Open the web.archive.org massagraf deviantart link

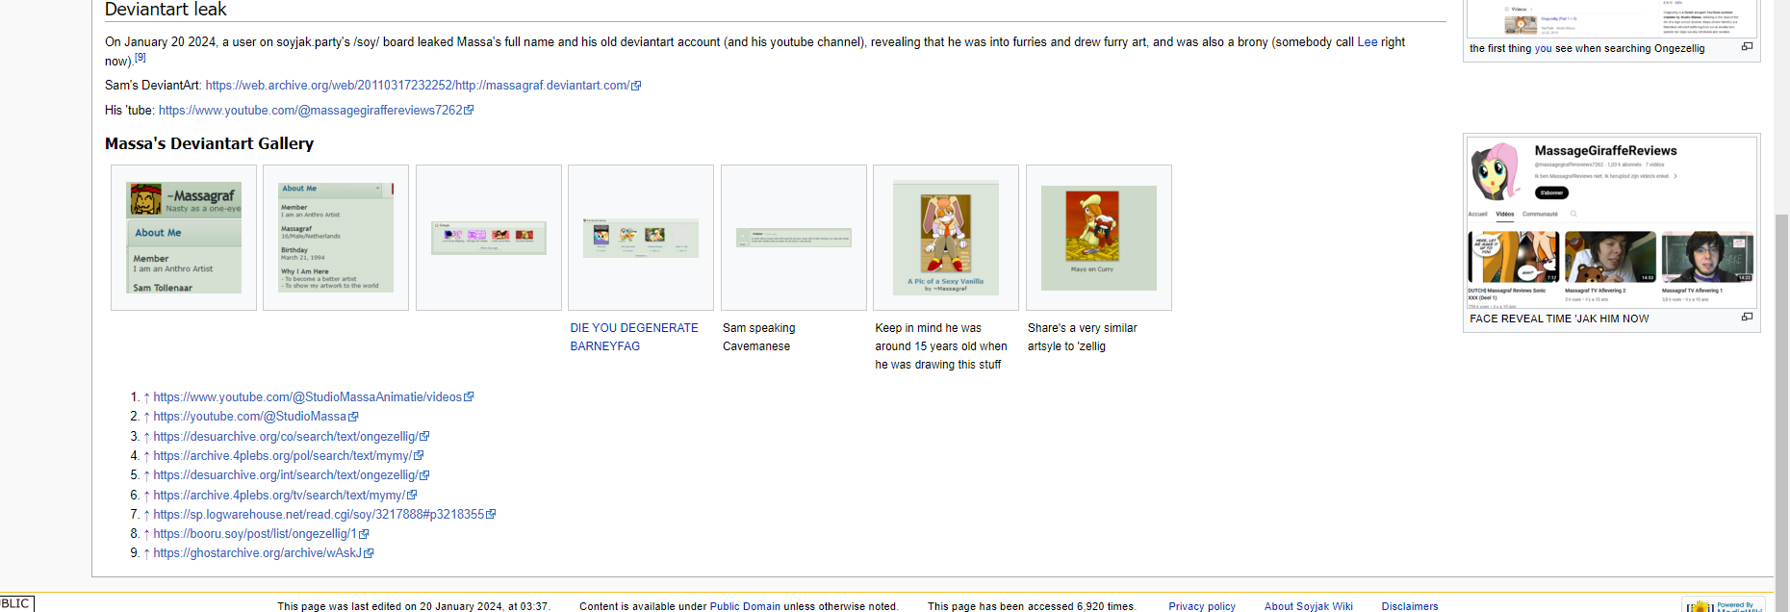click(x=417, y=86)
